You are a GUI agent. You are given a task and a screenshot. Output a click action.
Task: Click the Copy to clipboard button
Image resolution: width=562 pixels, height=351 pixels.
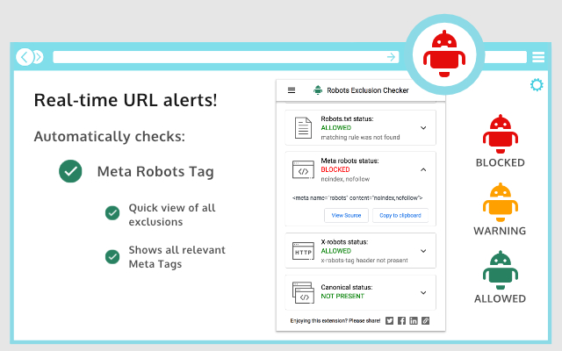click(x=400, y=215)
